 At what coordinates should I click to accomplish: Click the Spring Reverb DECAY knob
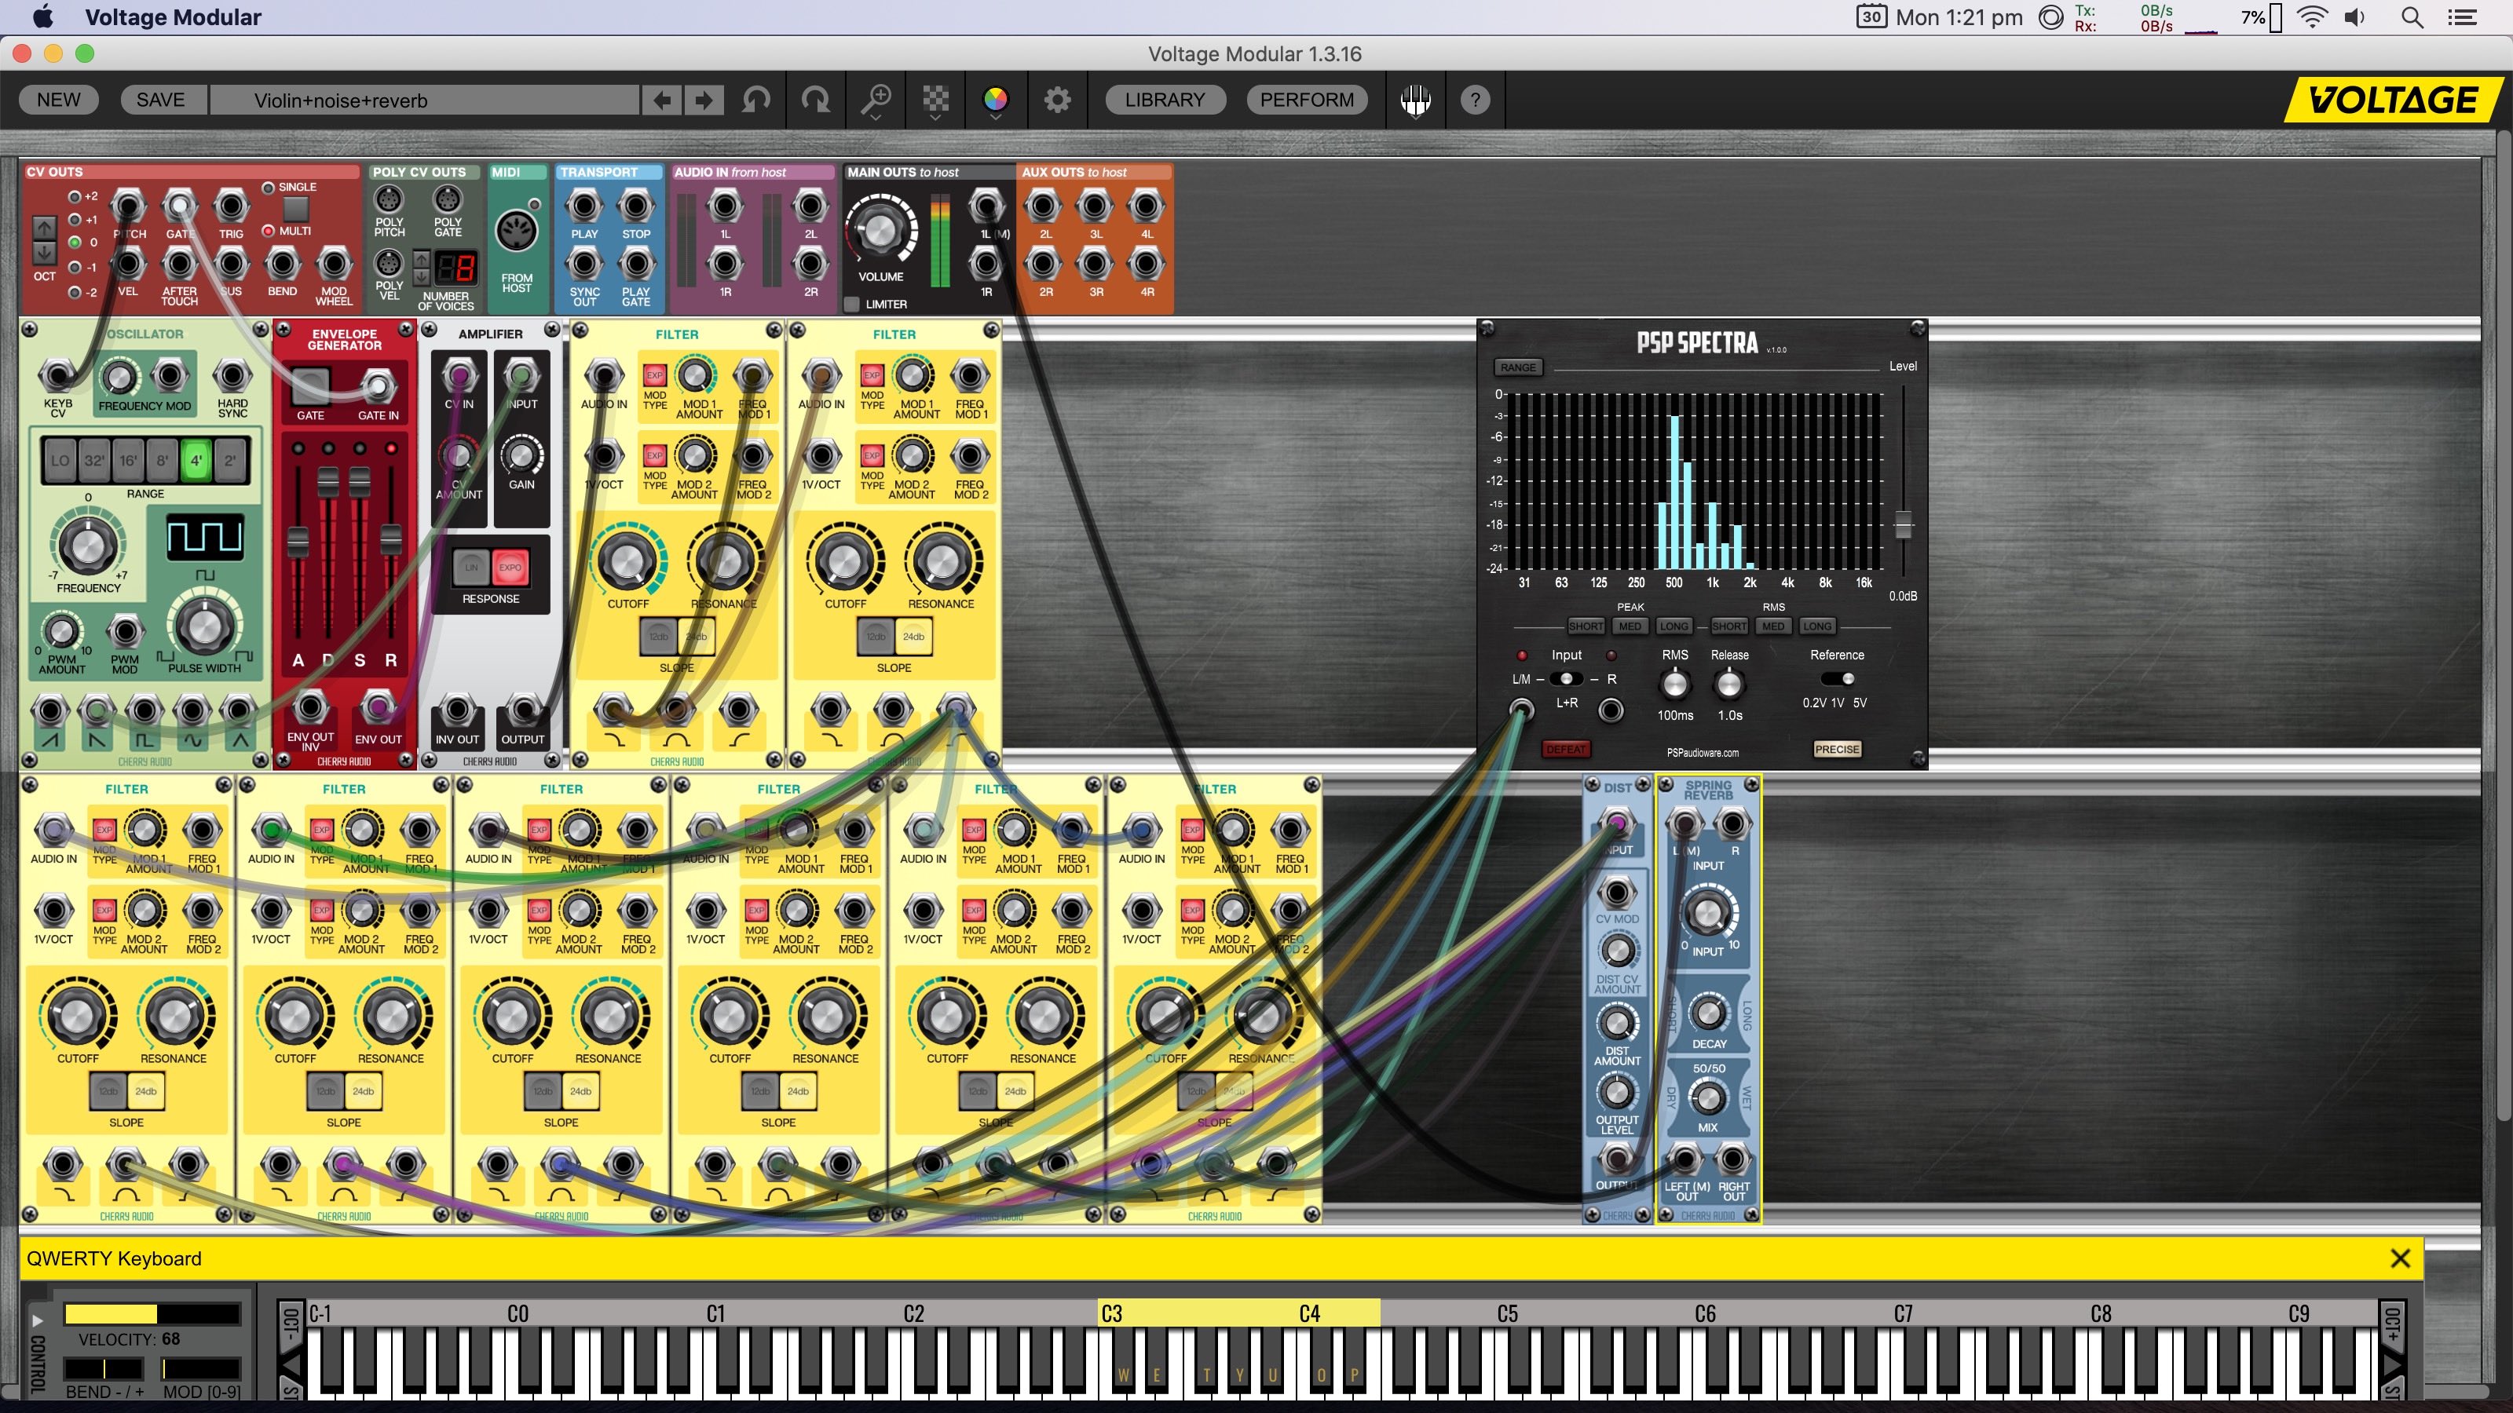[x=1708, y=1012]
